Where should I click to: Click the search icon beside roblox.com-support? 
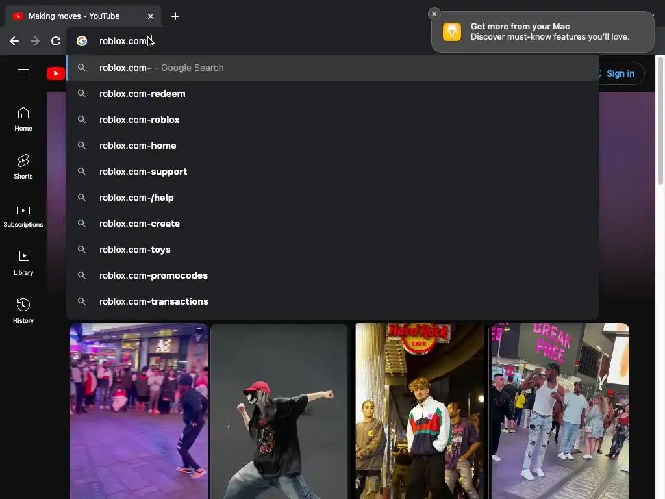point(82,172)
